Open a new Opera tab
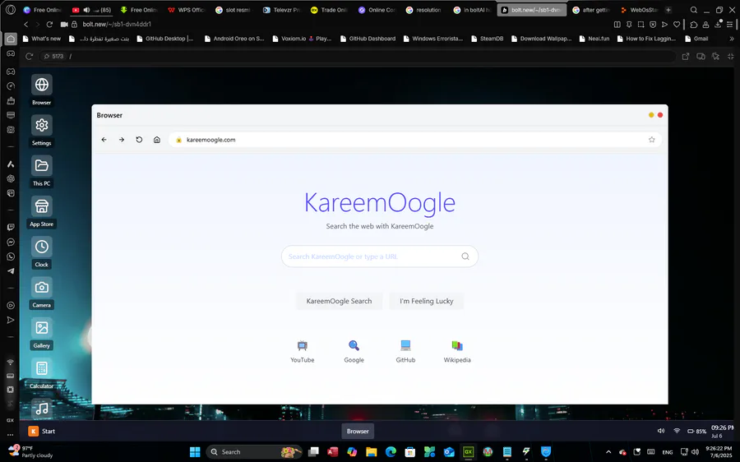740x462 pixels. tap(668, 10)
